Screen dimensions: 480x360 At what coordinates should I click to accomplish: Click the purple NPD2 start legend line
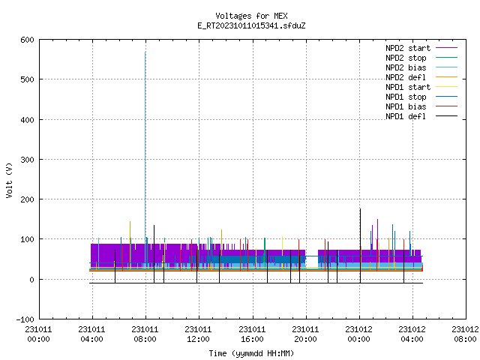[446, 48]
